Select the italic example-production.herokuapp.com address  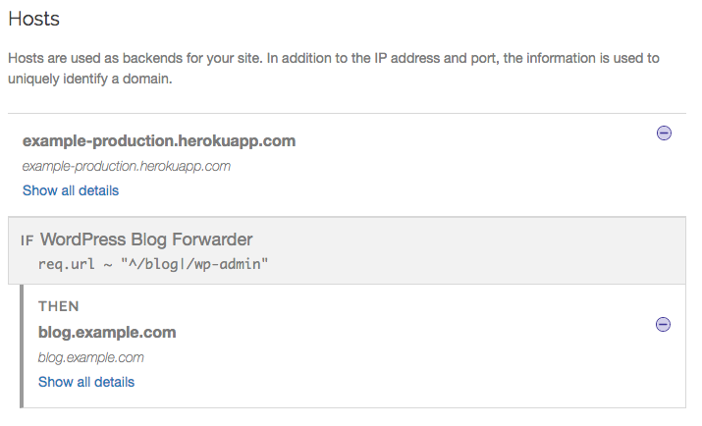[127, 167]
